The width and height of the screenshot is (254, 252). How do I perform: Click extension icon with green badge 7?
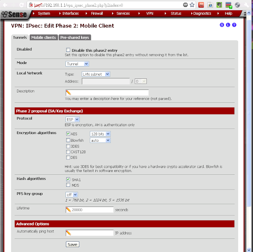pyautogui.click(x=229, y=5)
